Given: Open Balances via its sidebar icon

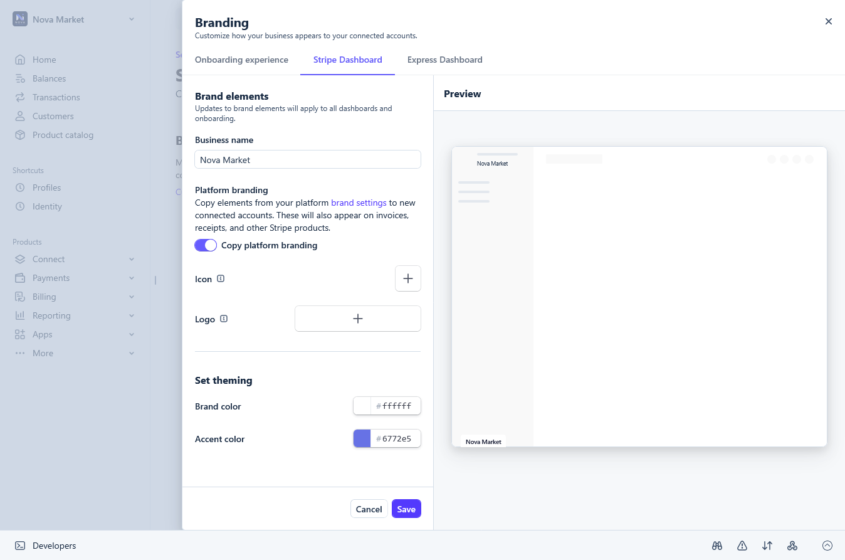Looking at the screenshot, I should [20, 78].
